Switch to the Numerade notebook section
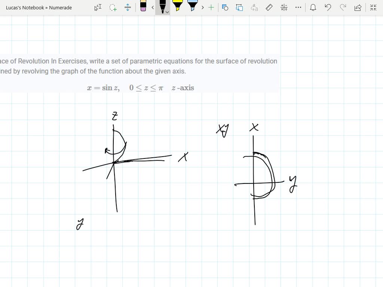383x287 pixels. point(61,7)
